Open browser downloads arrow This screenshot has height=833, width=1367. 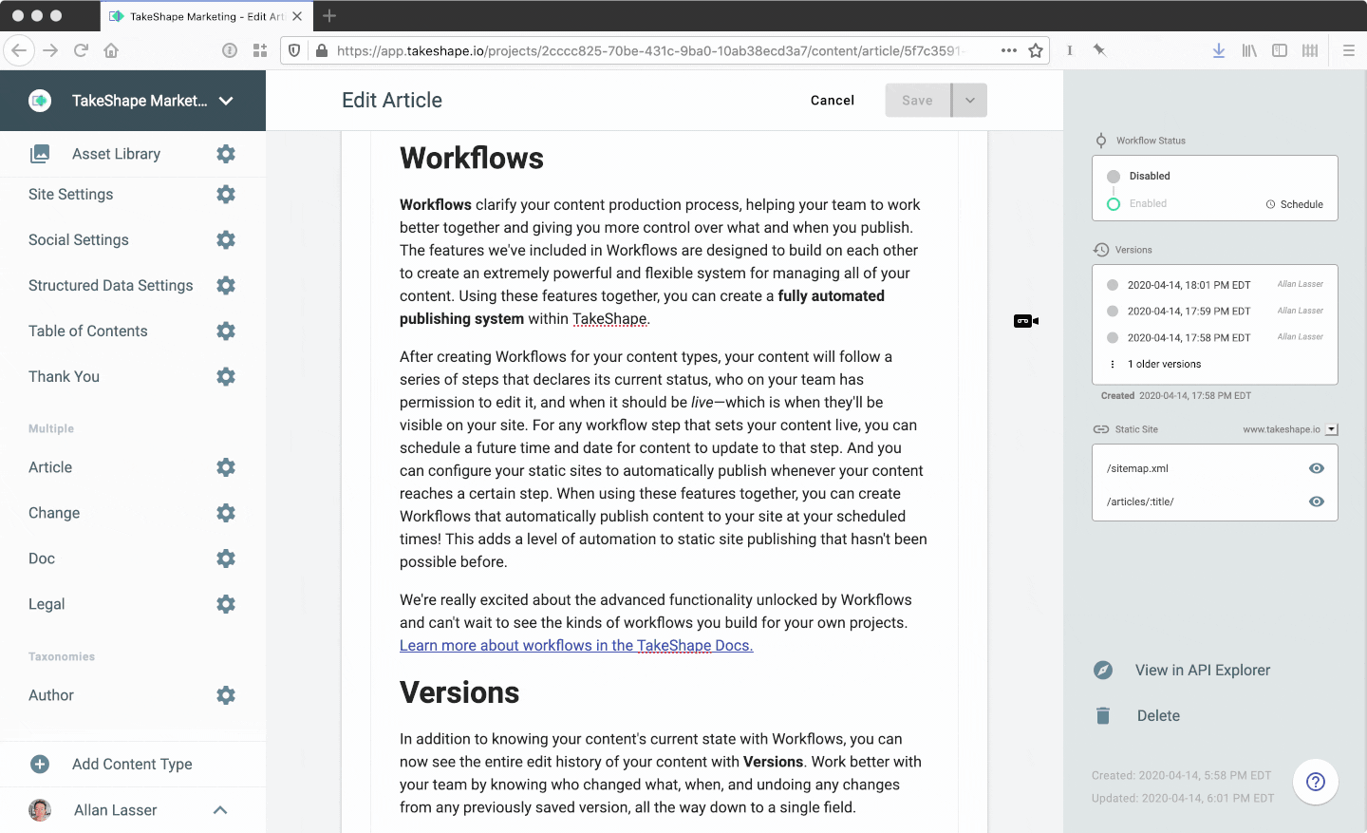1219,50
